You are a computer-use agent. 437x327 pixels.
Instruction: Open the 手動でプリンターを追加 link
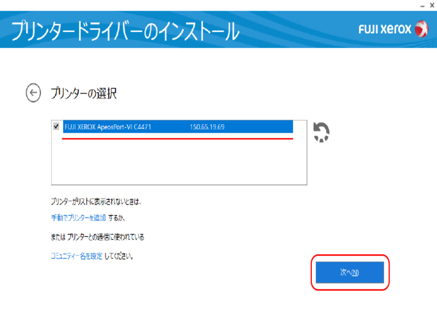[x=78, y=217]
